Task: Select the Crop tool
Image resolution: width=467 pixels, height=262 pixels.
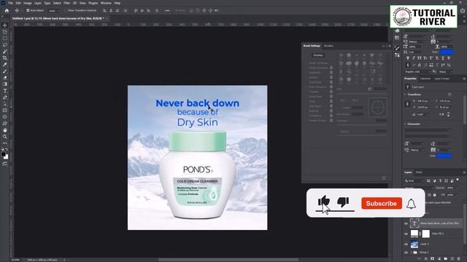Action: coord(5,58)
